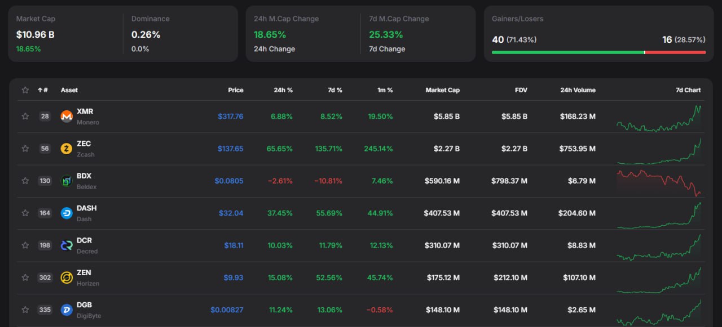
Task: Toggle favorite star for Dash row
Action: [25, 213]
